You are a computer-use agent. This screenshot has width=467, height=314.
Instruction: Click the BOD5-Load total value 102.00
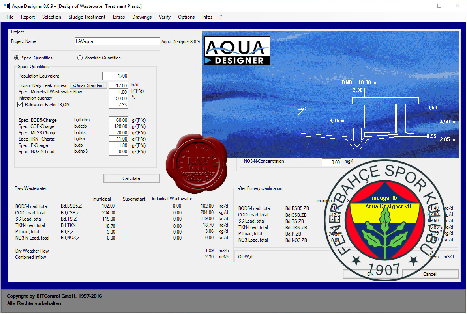click(207, 206)
